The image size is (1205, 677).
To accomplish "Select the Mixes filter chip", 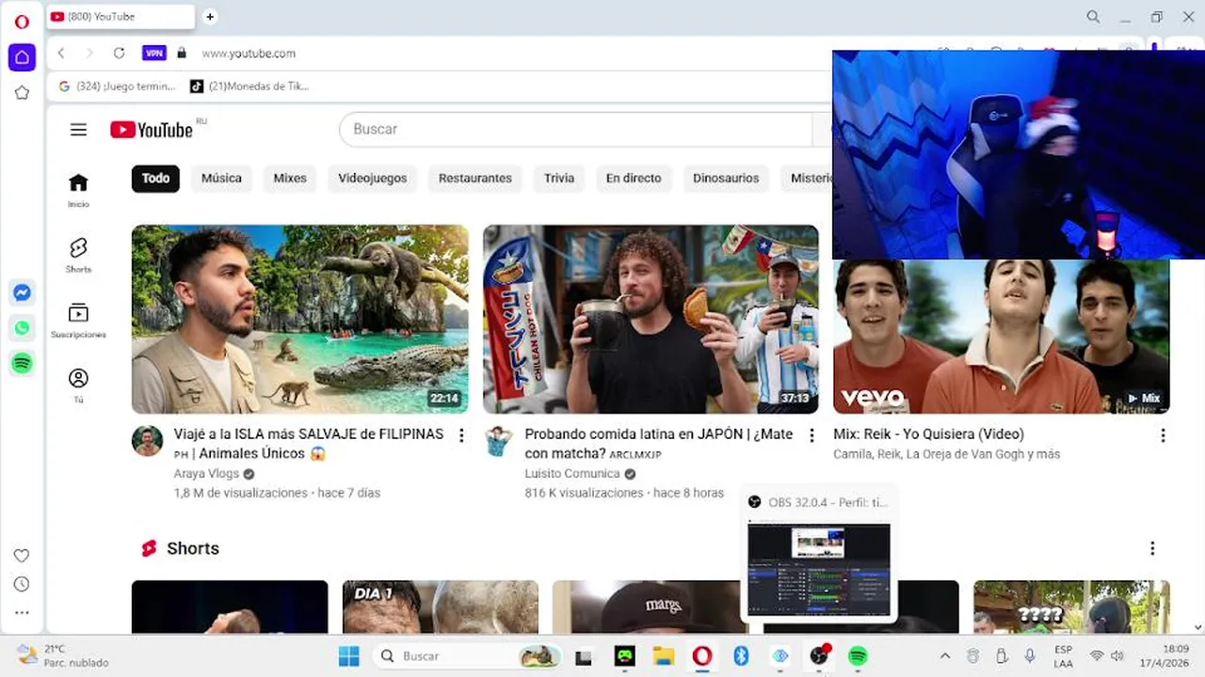I will [290, 178].
